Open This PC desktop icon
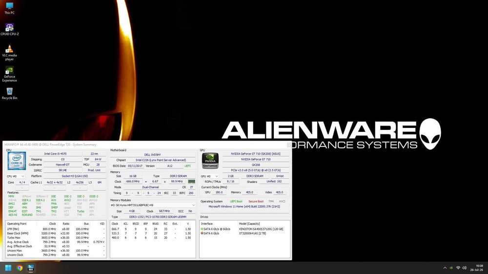The height and width of the screenshot is (274, 488). pyautogui.click(x=9, y=8)
